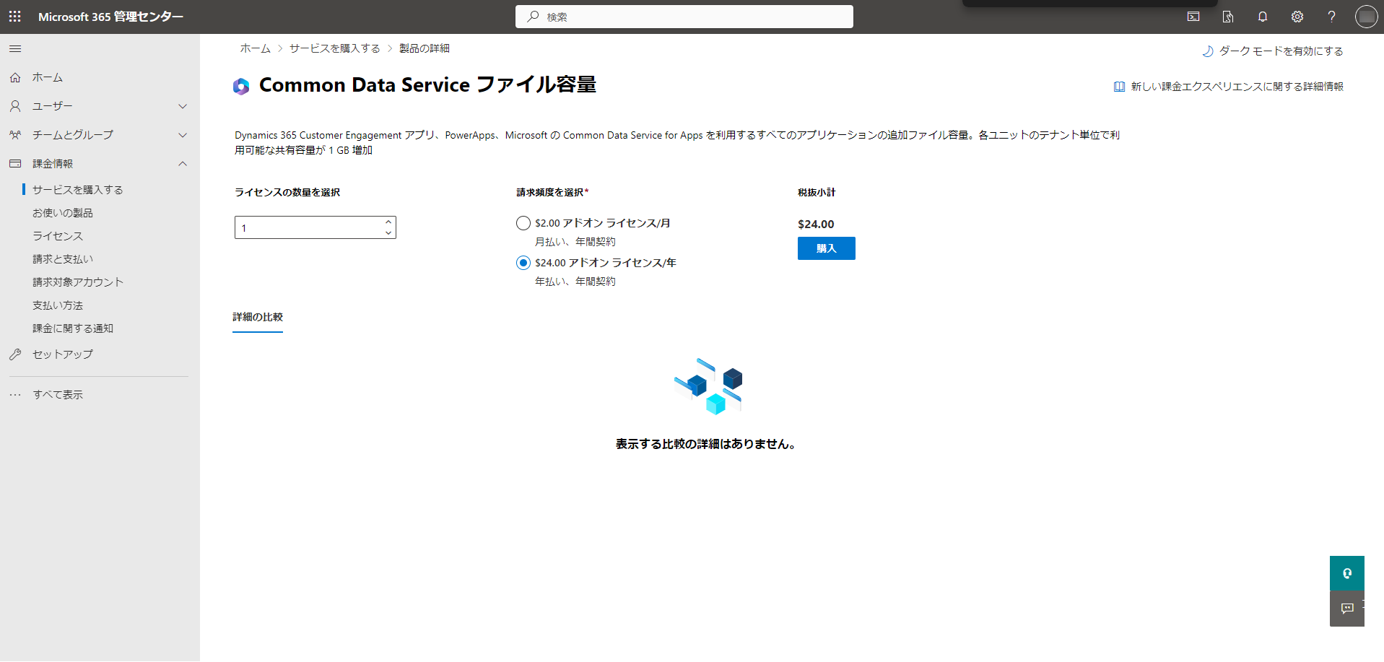Click the dark mode moon icon
Viewport: 1384px width, 662px height.
[x=1207, y=51]
